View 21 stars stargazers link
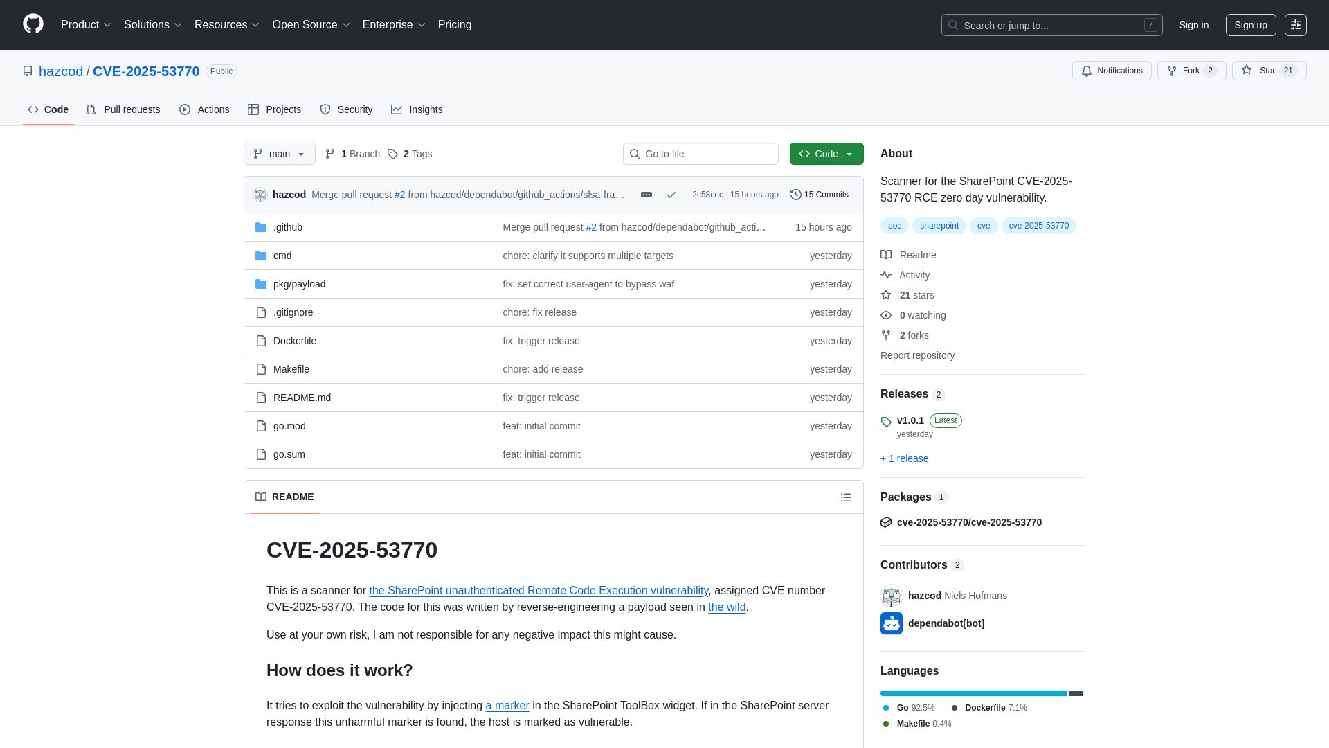Screen dimensions: 1329x748 click(x=907, y=295)
